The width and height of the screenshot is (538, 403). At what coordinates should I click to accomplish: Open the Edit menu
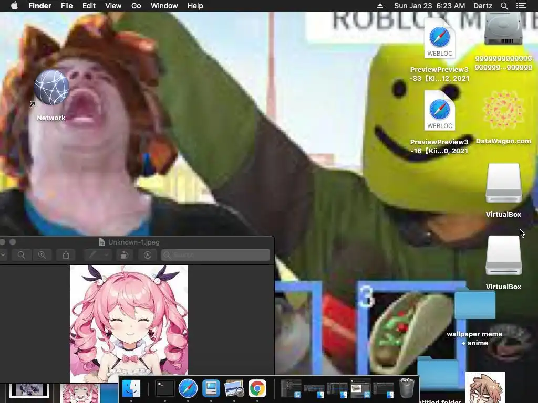89,6
